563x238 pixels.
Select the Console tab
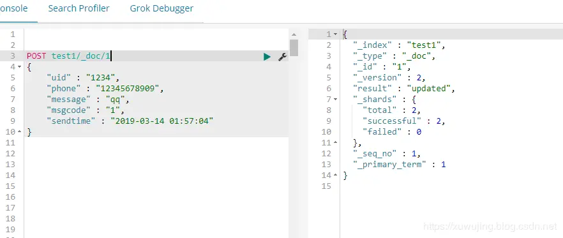click(13, 9)
